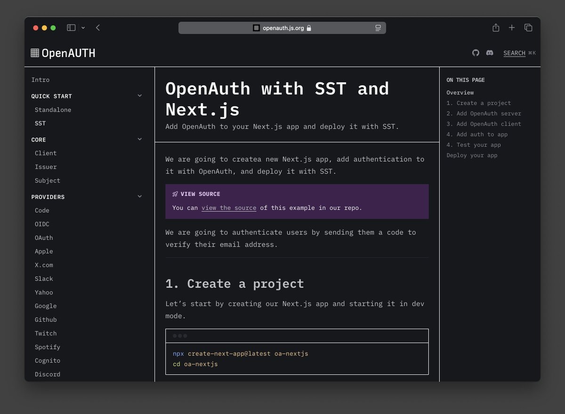Open the GitHub repository icon
Viewport: 565px width, 414px height.
[476, 53]
